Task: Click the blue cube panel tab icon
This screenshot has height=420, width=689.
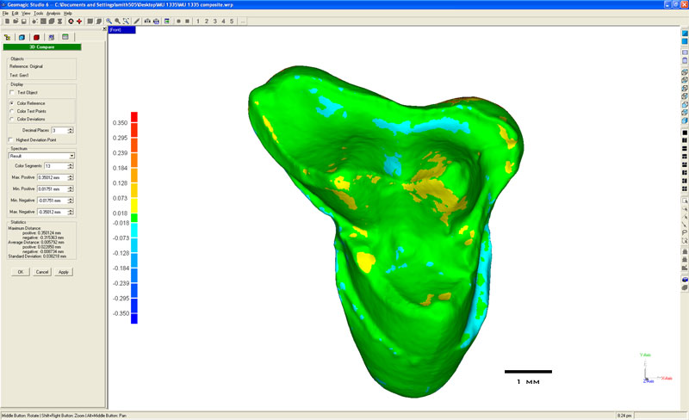Action: click(22, 37)
